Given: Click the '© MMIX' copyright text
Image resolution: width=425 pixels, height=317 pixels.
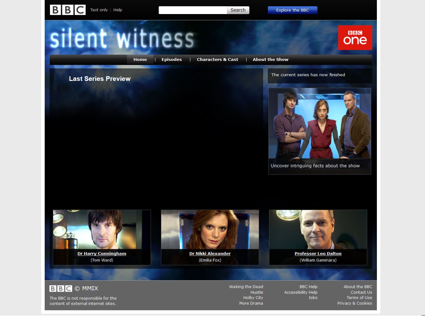Looking at the screenshot, I should pos(86,288).
